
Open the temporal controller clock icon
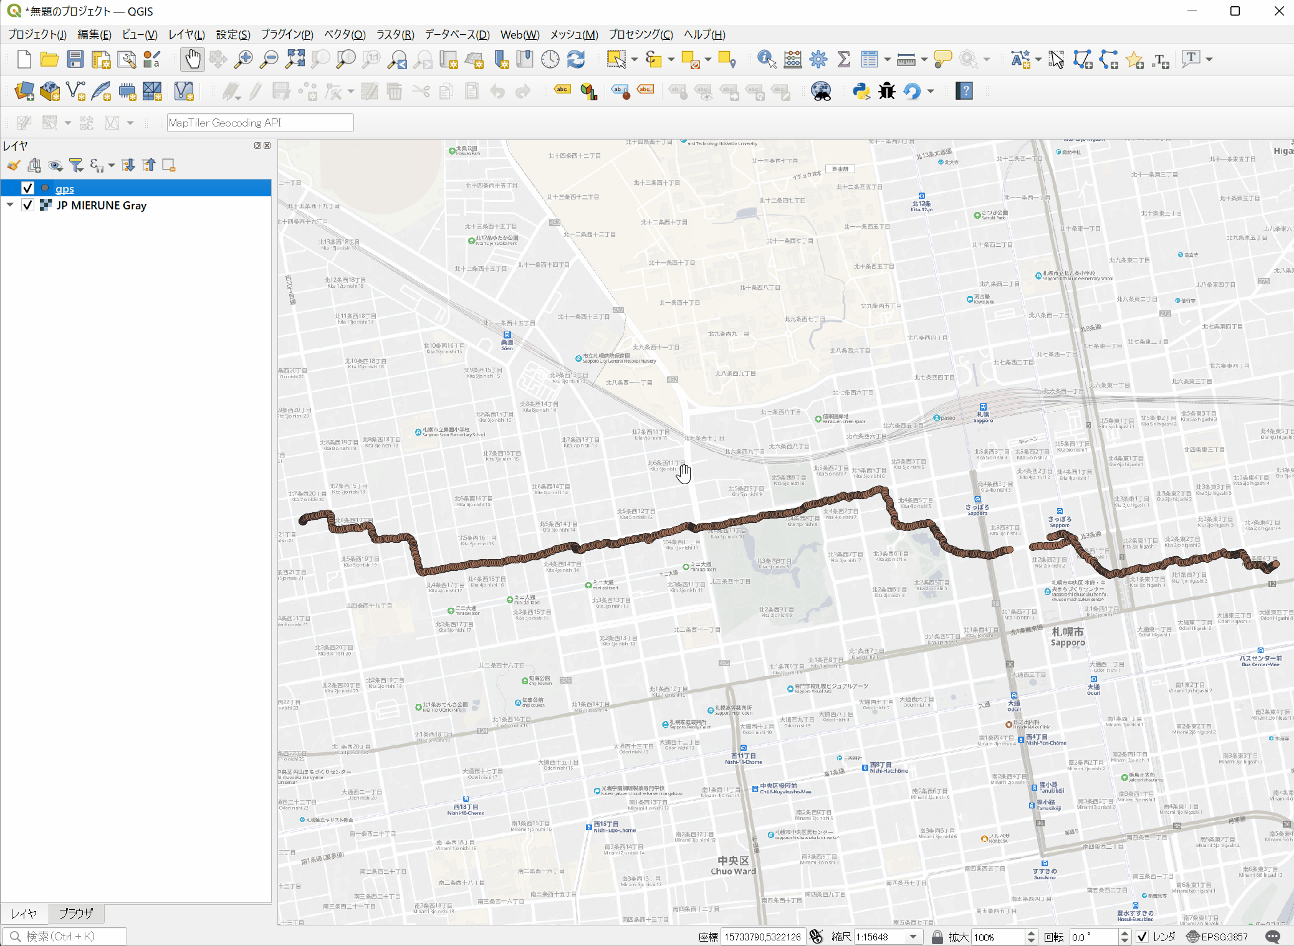[x=550, y=59]
